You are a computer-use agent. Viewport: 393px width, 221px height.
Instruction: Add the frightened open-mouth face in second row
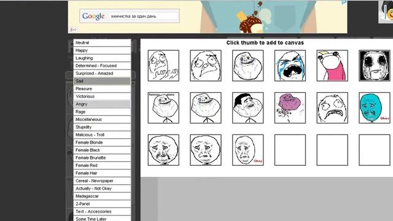click(x=332, y=108)
